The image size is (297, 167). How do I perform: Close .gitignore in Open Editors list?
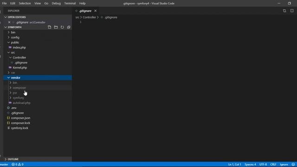9,22
